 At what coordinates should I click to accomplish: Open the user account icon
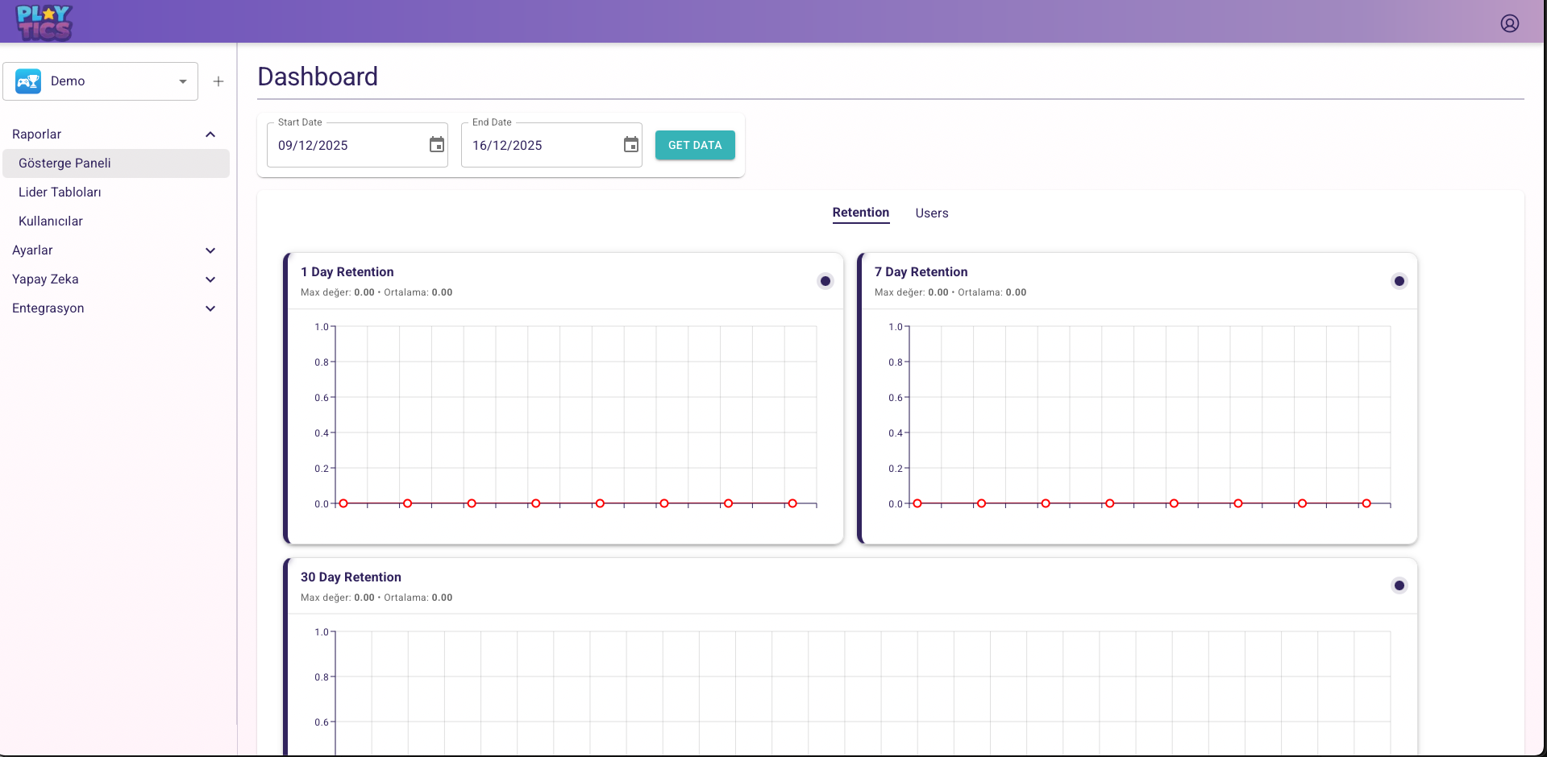pos(1509,23)
